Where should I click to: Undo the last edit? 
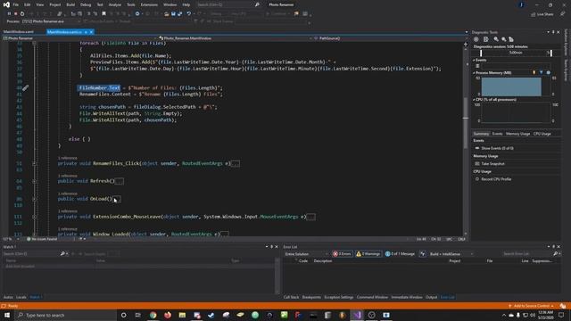point(189,14)
